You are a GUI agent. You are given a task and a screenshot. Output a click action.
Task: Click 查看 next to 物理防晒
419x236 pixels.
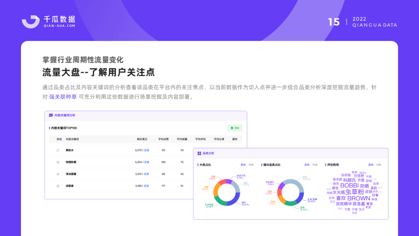point(146,162)
